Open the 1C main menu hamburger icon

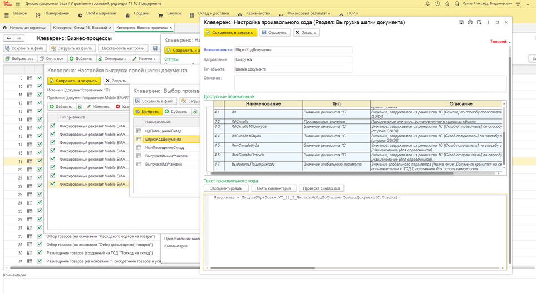[18, 4]
